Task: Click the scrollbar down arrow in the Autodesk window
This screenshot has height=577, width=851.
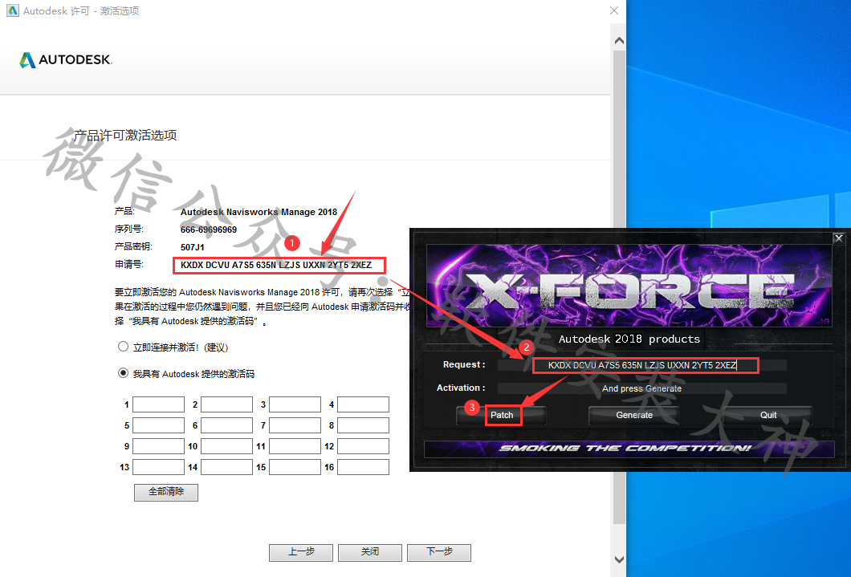Action: click(x=619, y=559)
